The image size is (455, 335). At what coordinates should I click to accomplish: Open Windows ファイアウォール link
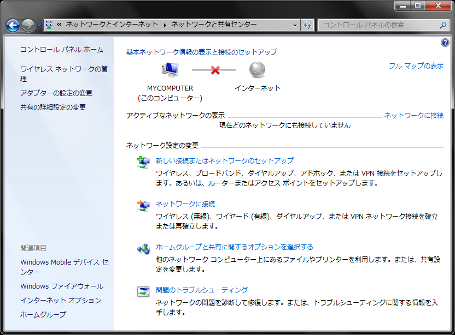(62, 286)
